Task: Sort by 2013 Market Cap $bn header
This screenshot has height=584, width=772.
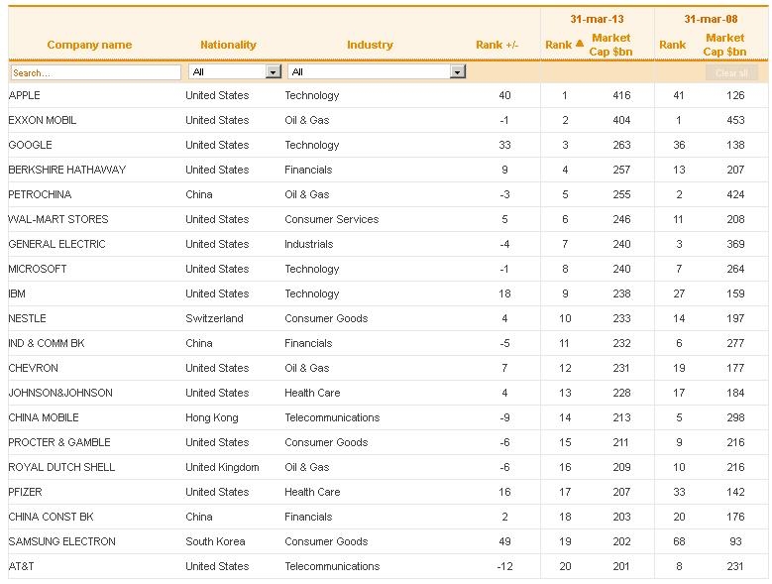Action: click(x=610, y=45)
